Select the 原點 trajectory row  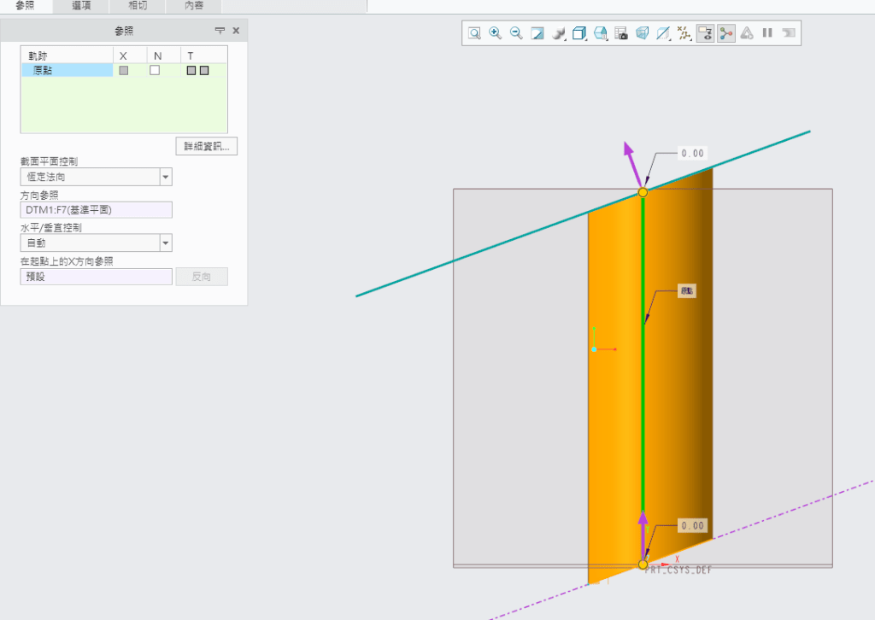(x=67, y=71)
